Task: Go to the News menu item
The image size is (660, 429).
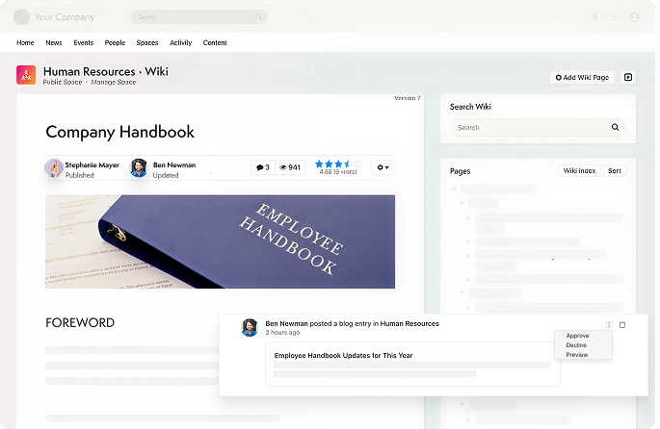Action: tap(54, 43)
